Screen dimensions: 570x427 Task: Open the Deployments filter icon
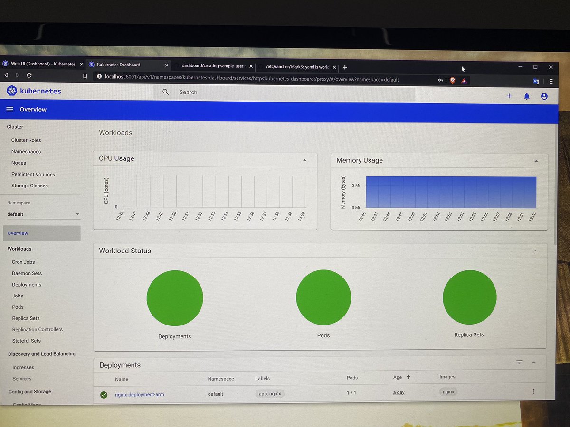click(519, 362)
